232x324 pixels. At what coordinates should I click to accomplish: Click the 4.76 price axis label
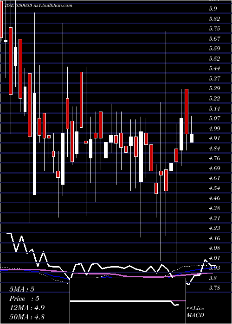(214, 158)
